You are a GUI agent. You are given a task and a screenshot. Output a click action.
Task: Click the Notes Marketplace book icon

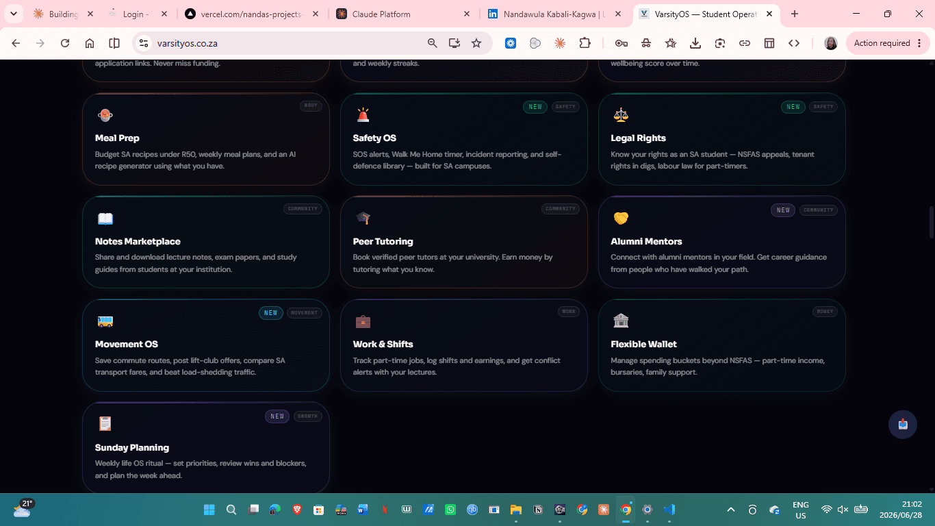tap(105, 218)
